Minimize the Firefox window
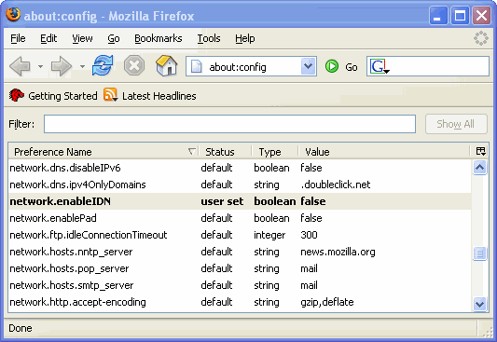The height and width of the screenshot is (342, 497). click(x=437, y=15)
